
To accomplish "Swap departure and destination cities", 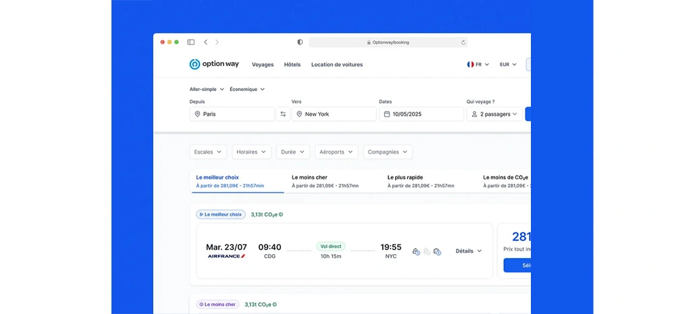I will click(x=283, y=114).
